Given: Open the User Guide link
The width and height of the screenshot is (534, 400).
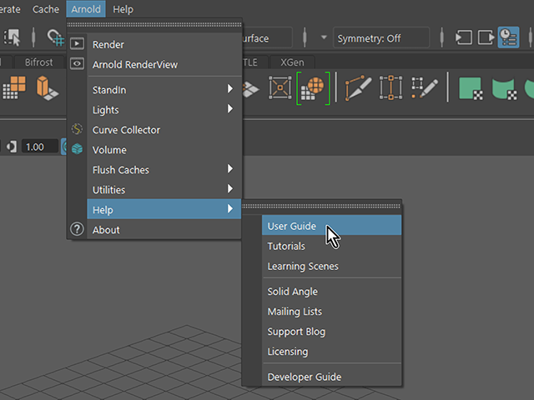Looking at the screenshot, I should (332, 226).
